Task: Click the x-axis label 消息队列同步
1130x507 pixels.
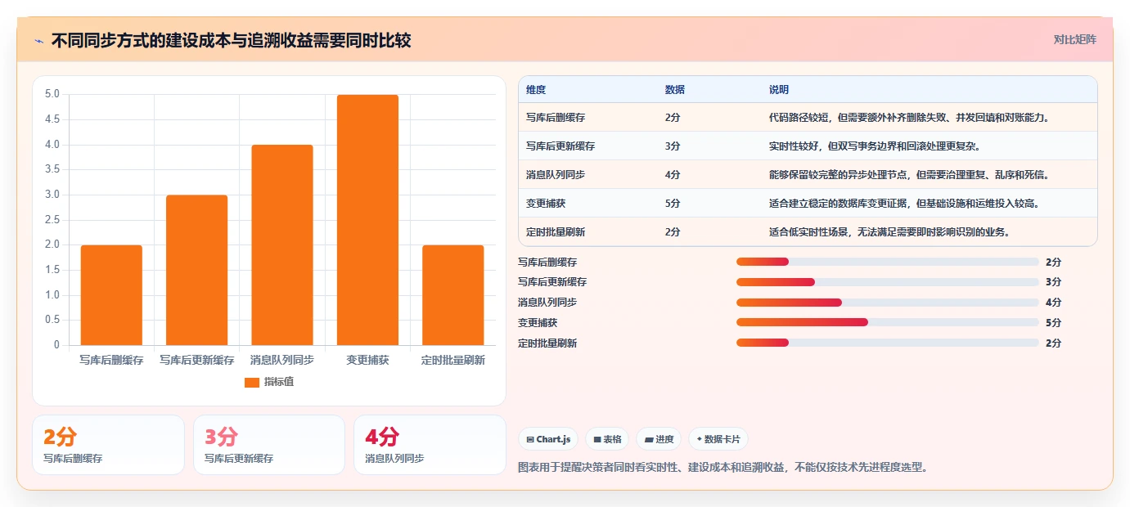Action: tap(282, 360)
